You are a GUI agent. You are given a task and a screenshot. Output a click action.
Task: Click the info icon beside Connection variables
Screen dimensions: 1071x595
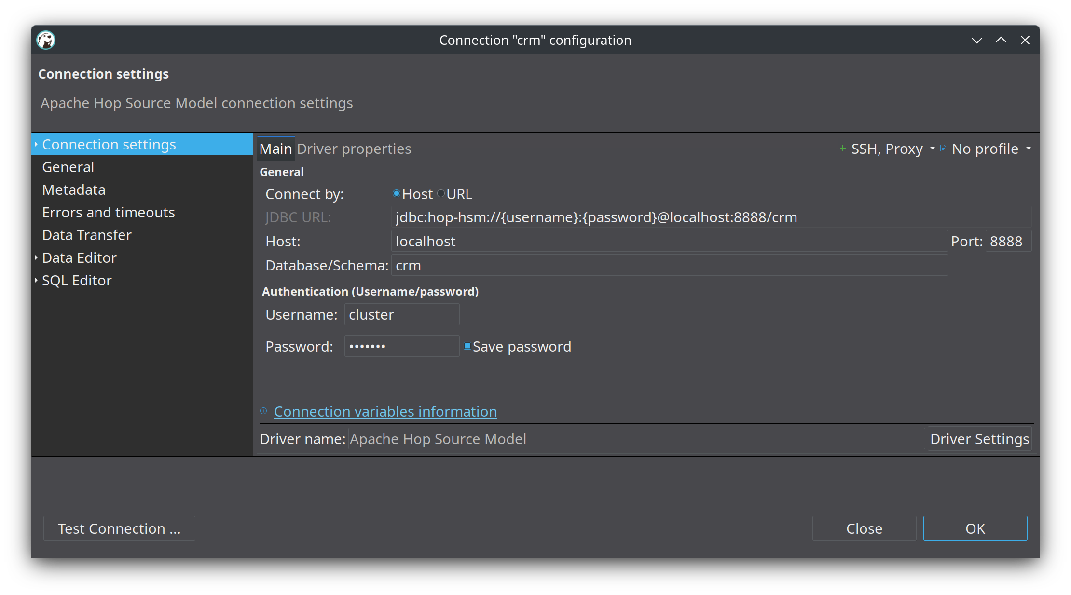pyautogui.click(x=263, y=411)
